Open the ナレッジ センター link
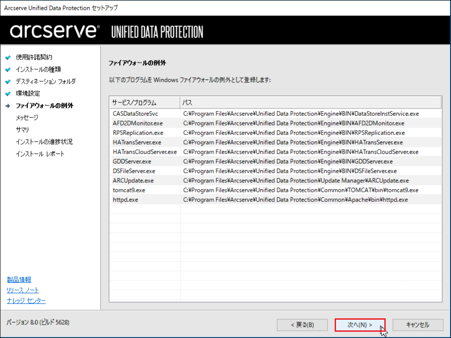 [x=26, y=300]
